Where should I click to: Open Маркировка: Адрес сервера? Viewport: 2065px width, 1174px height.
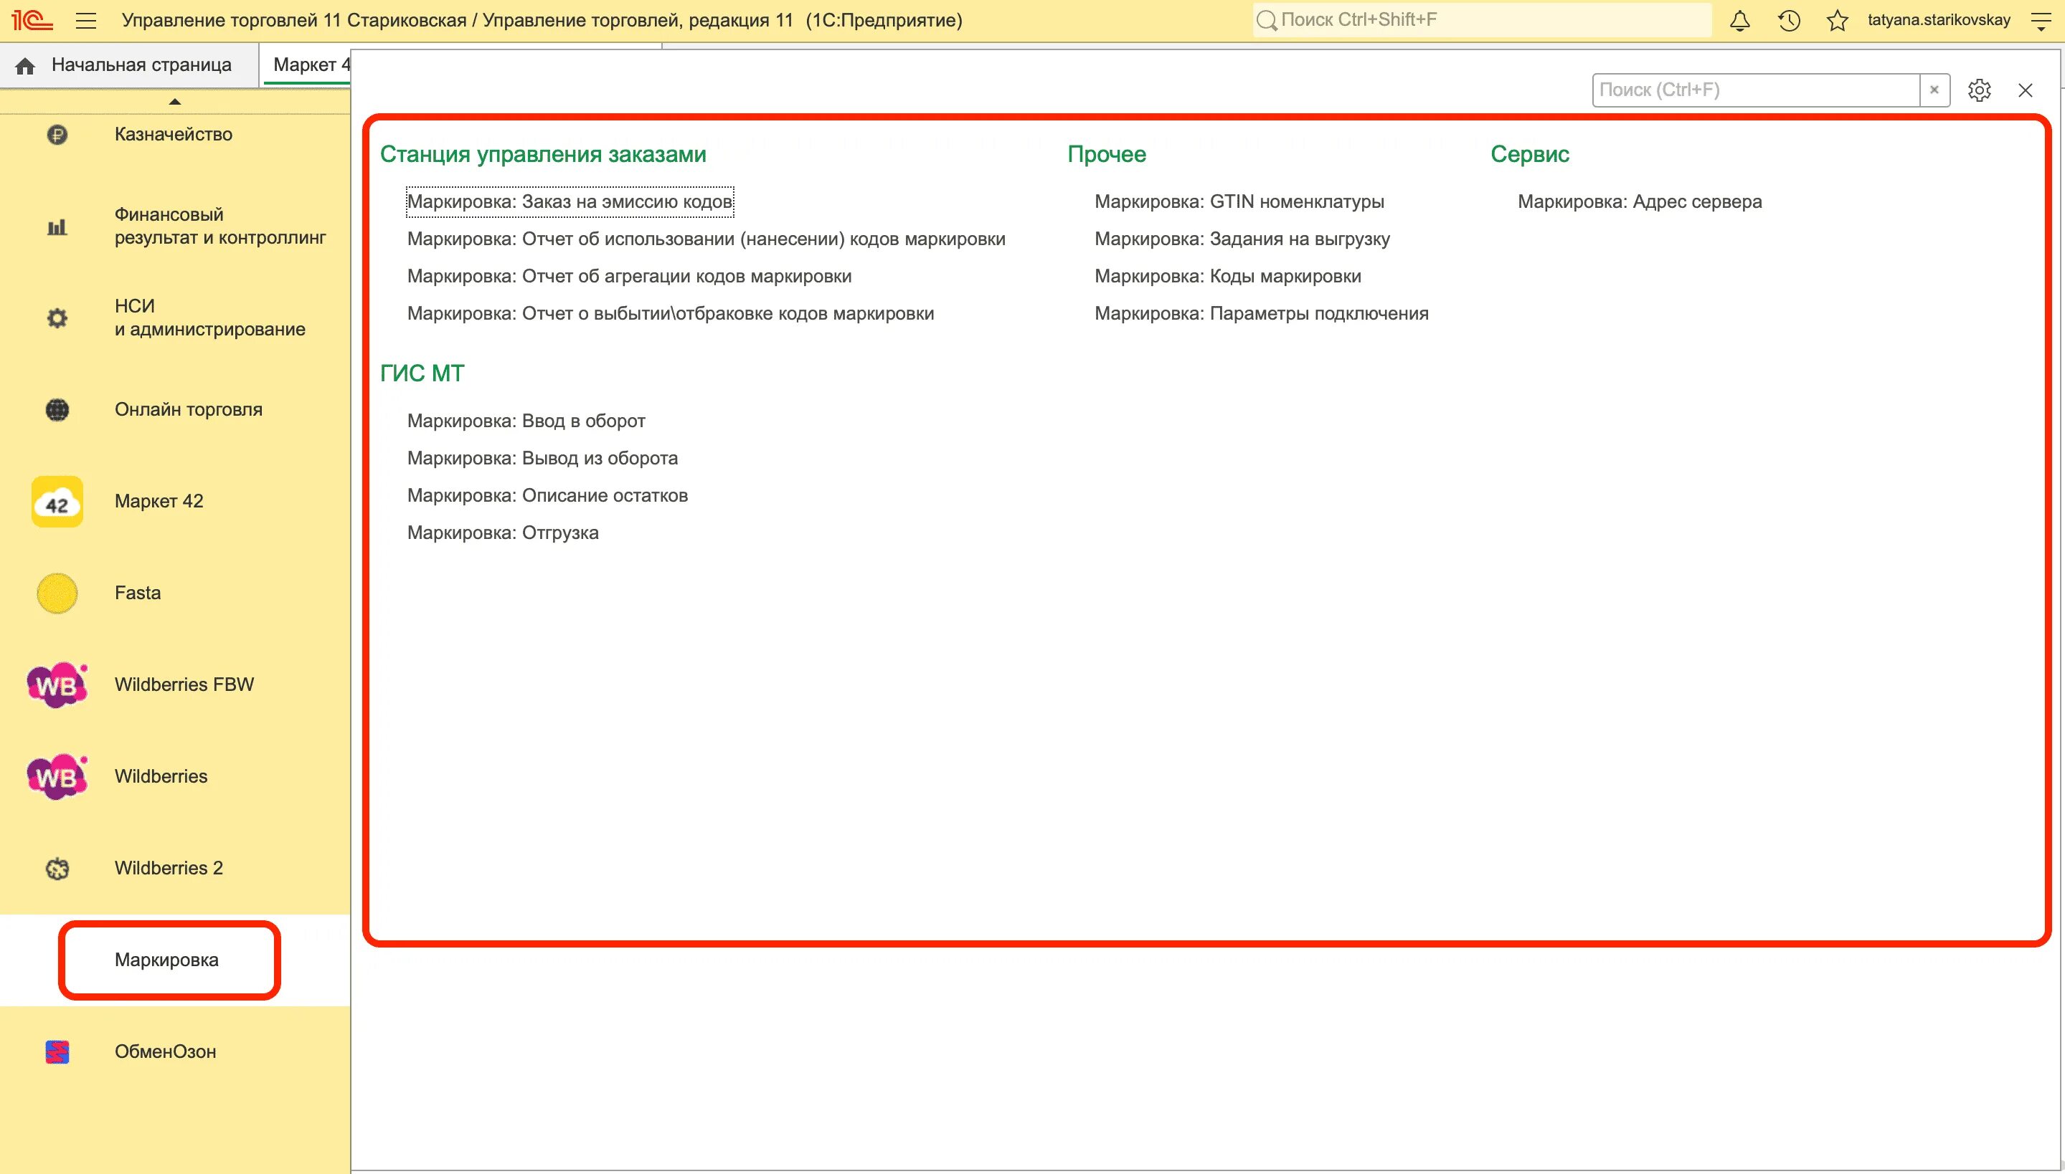1640,201
